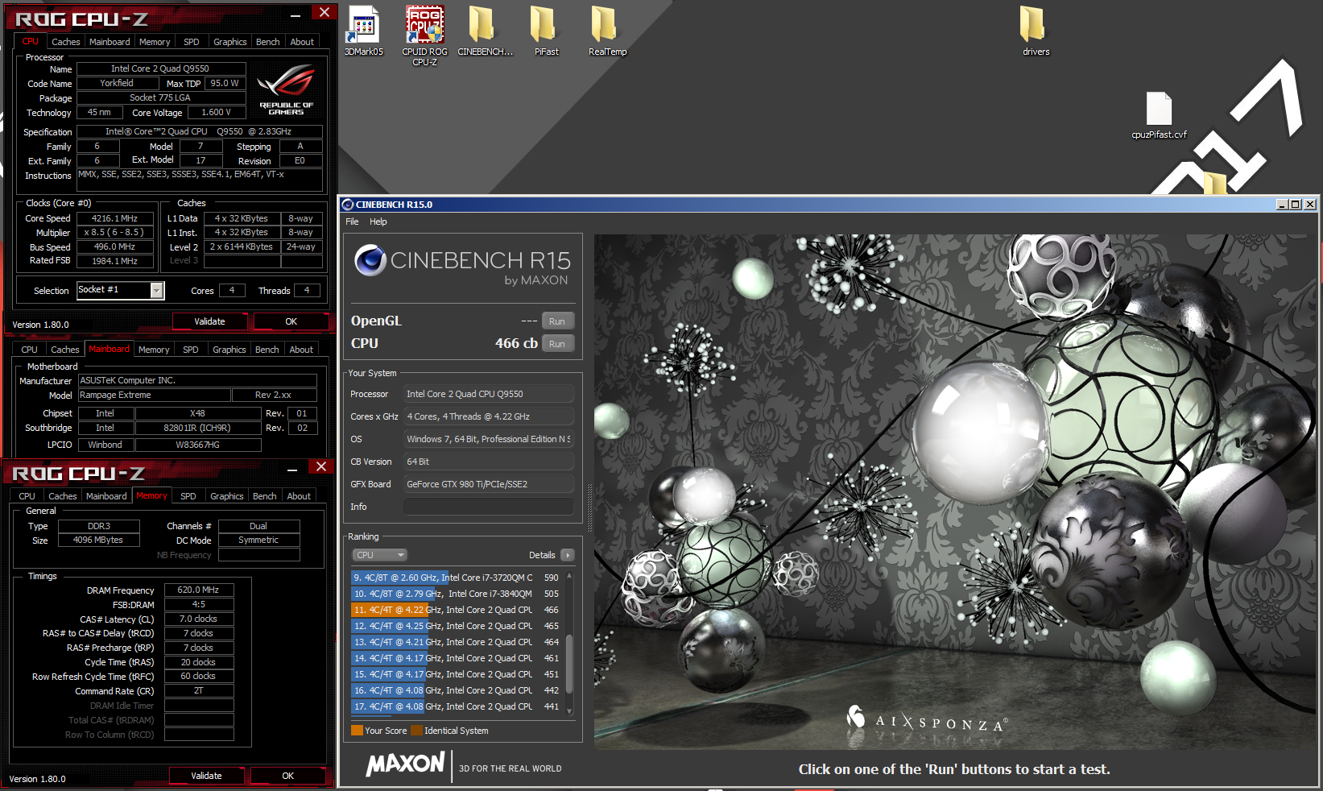Select ranking entry 10 i7-3840QM
Viewport: 1323px width, 791px height.
pyautogui.click(x=455, y=594)
